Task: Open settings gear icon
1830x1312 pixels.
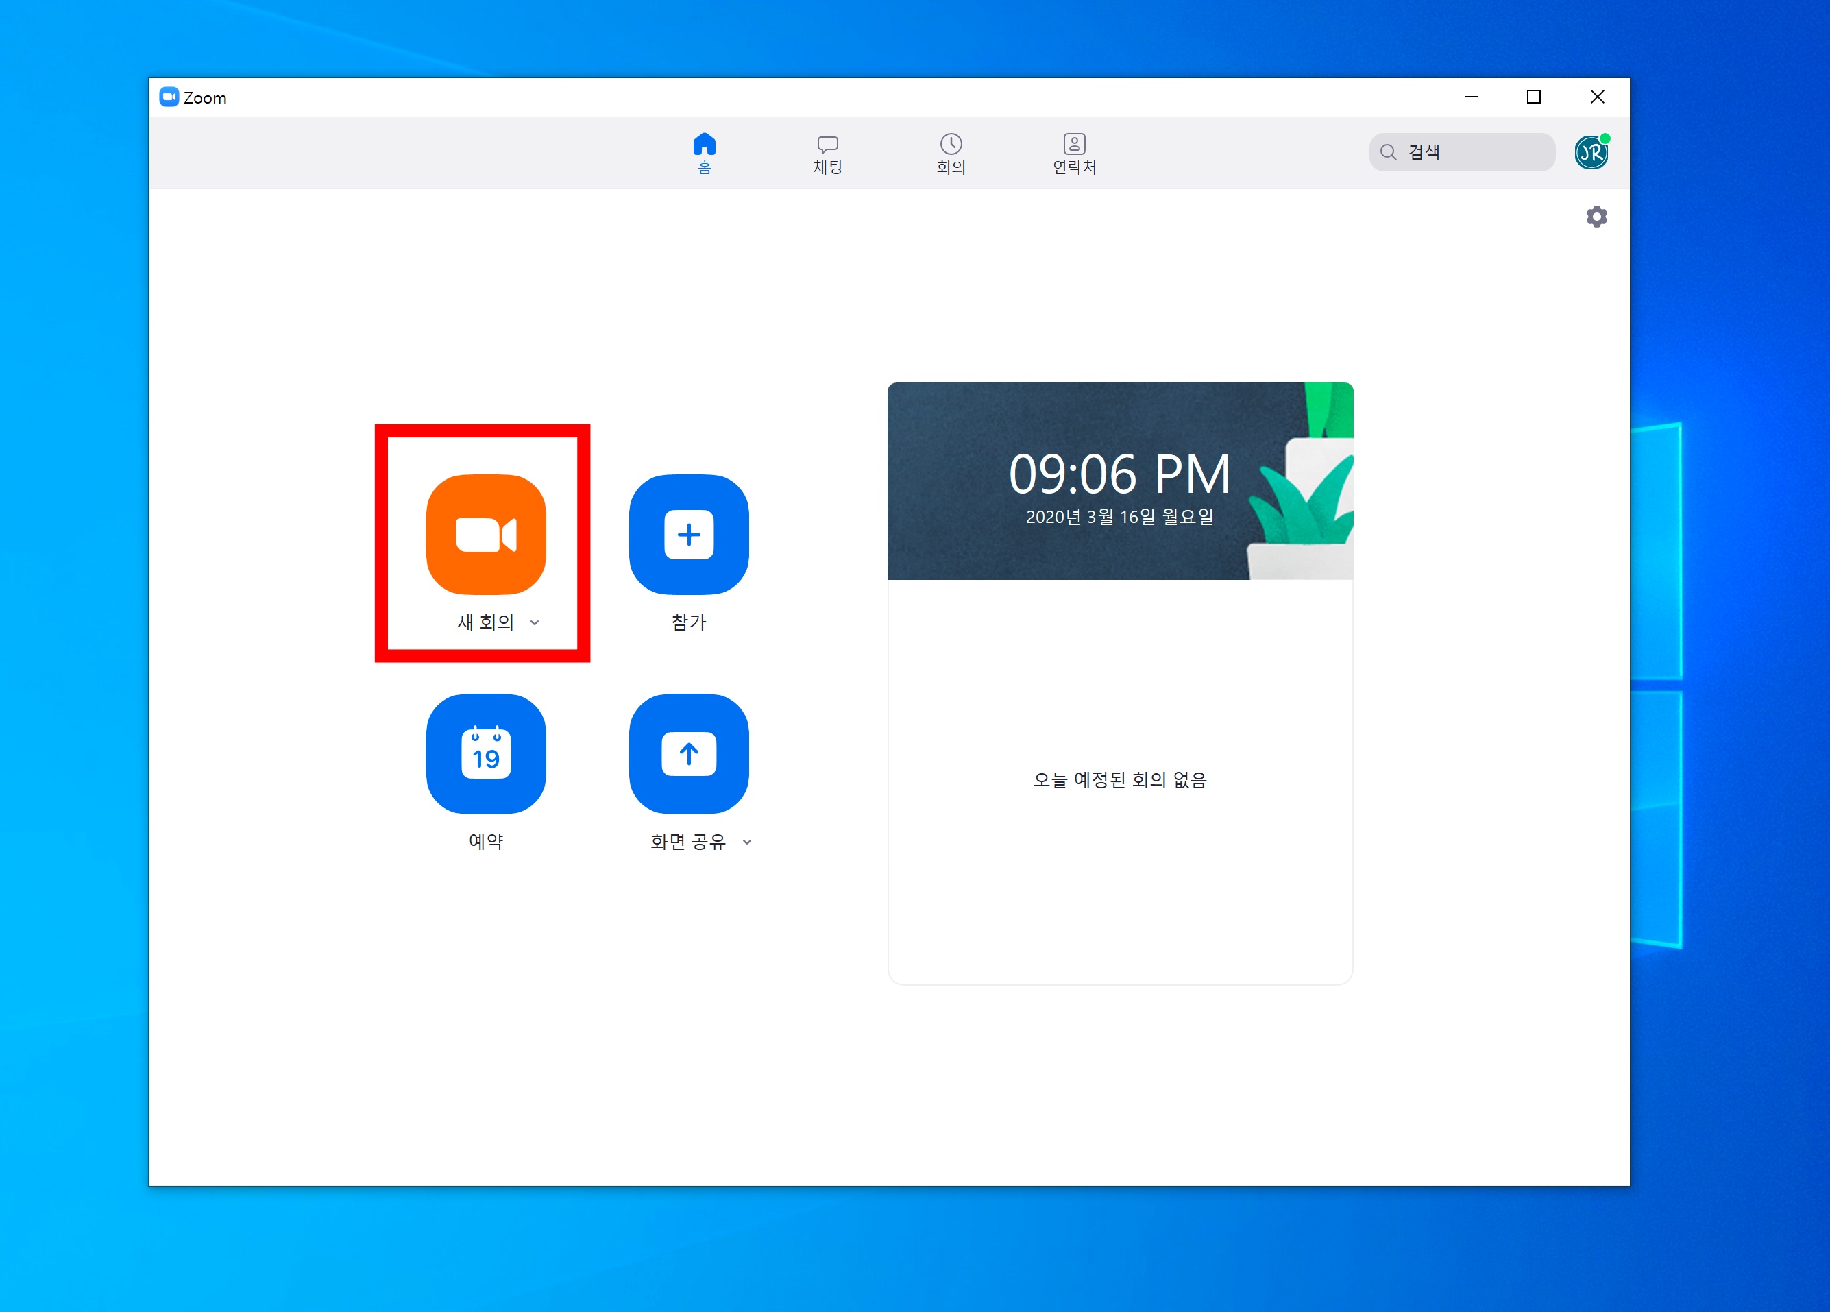Action: tap(1596, 216)
